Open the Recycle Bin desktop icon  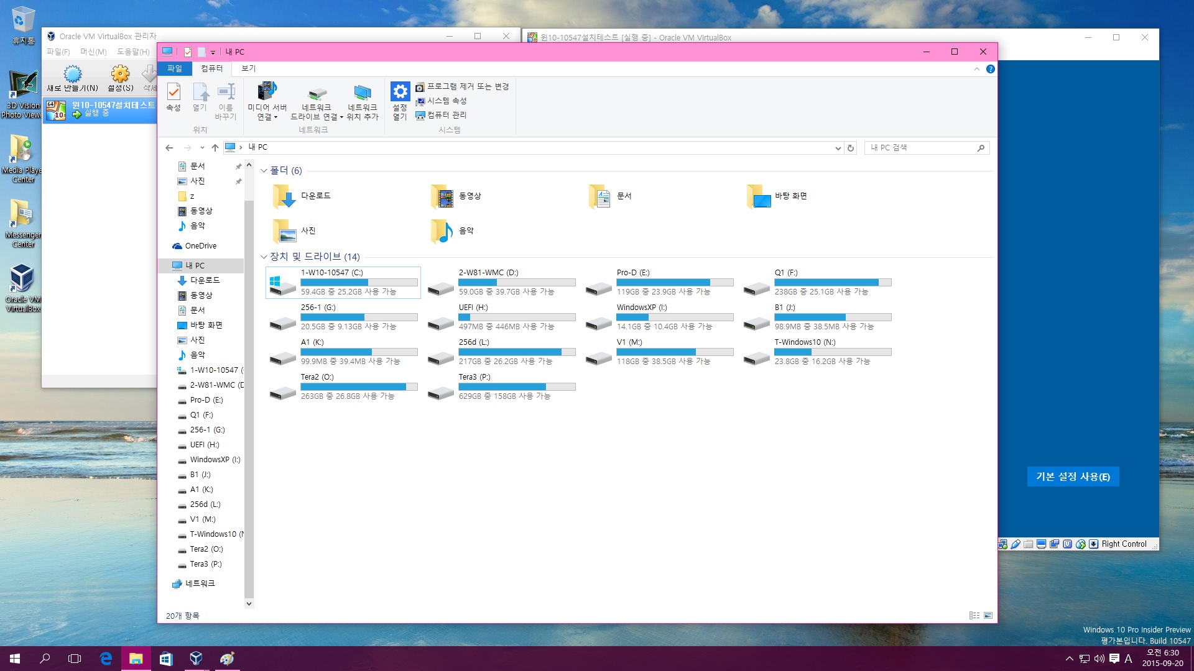[x=23, y=25]
